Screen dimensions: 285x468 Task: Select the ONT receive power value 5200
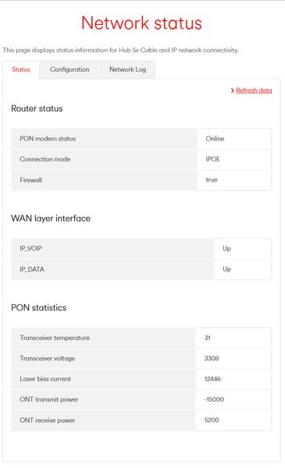pos(212,420)
